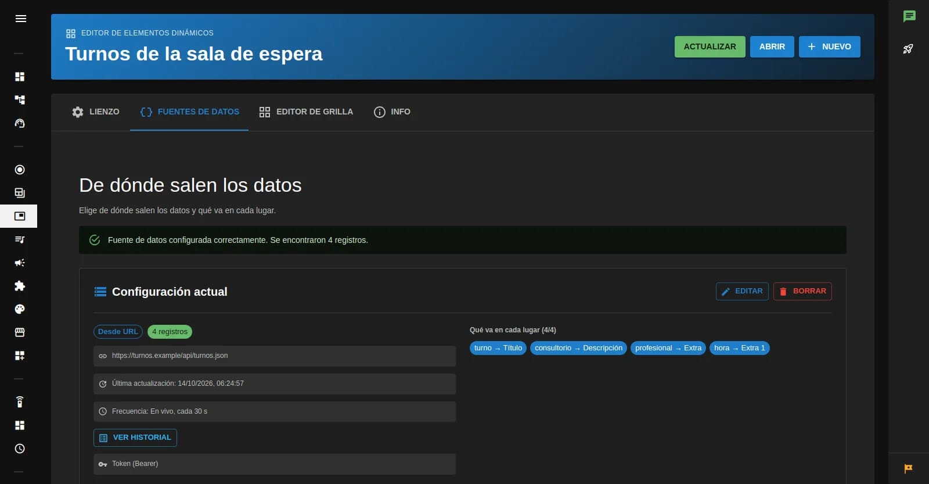Open the dashboard icon in sidebar
929x484 pixels.
(20, 77)
